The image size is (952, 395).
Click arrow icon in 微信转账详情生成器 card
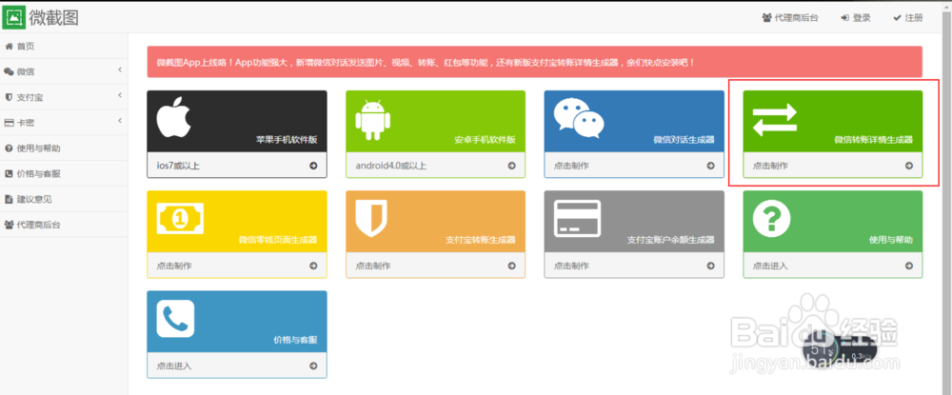tap(909, 166)
